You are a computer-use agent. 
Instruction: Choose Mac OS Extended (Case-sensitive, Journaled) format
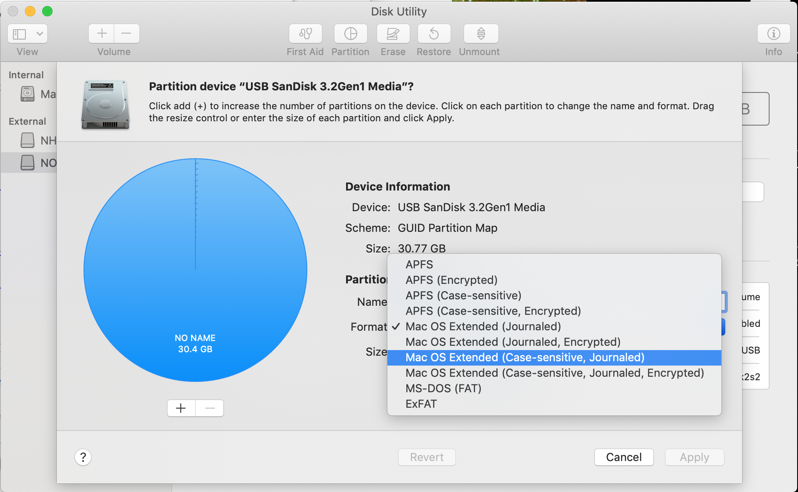(x=554, y=357)
